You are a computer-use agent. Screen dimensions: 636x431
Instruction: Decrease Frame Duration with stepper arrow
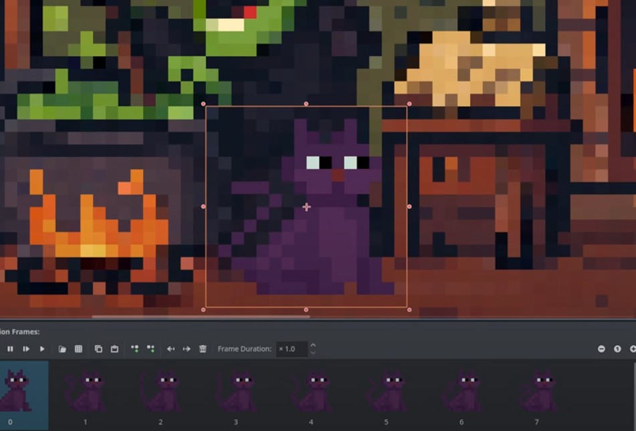click(x=312, y=353)
